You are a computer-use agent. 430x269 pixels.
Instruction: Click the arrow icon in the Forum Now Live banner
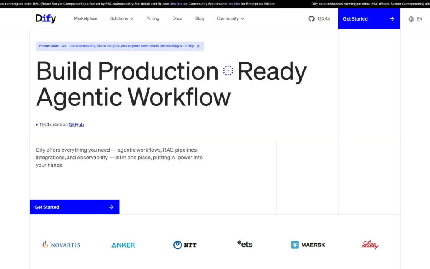pyautogui.click(x=198, y=46)
